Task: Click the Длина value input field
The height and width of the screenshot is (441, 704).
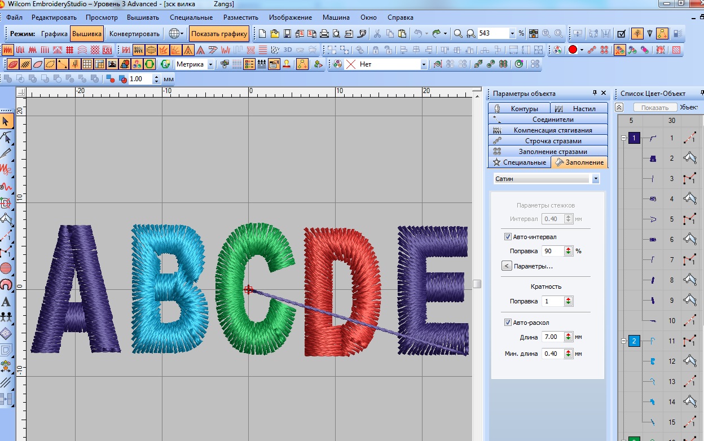Action: click(552, 337)
